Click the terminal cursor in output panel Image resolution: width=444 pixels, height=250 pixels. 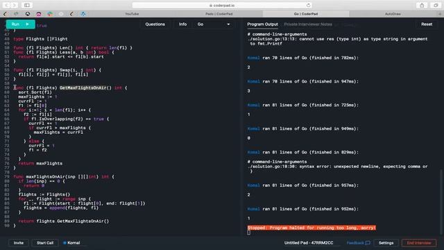(x=248, y=233)
